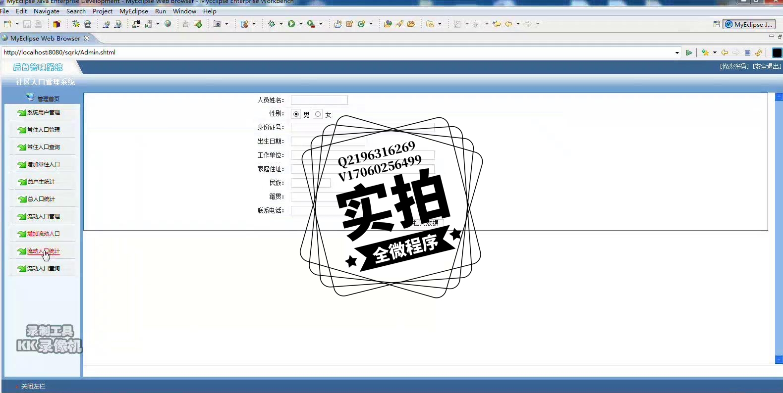Open the Project menu
The width and height of the screenshot is (783, 393).
103,11
